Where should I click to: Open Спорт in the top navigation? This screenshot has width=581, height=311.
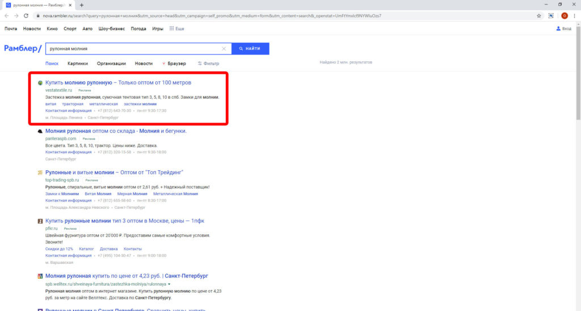click(70, 28)
